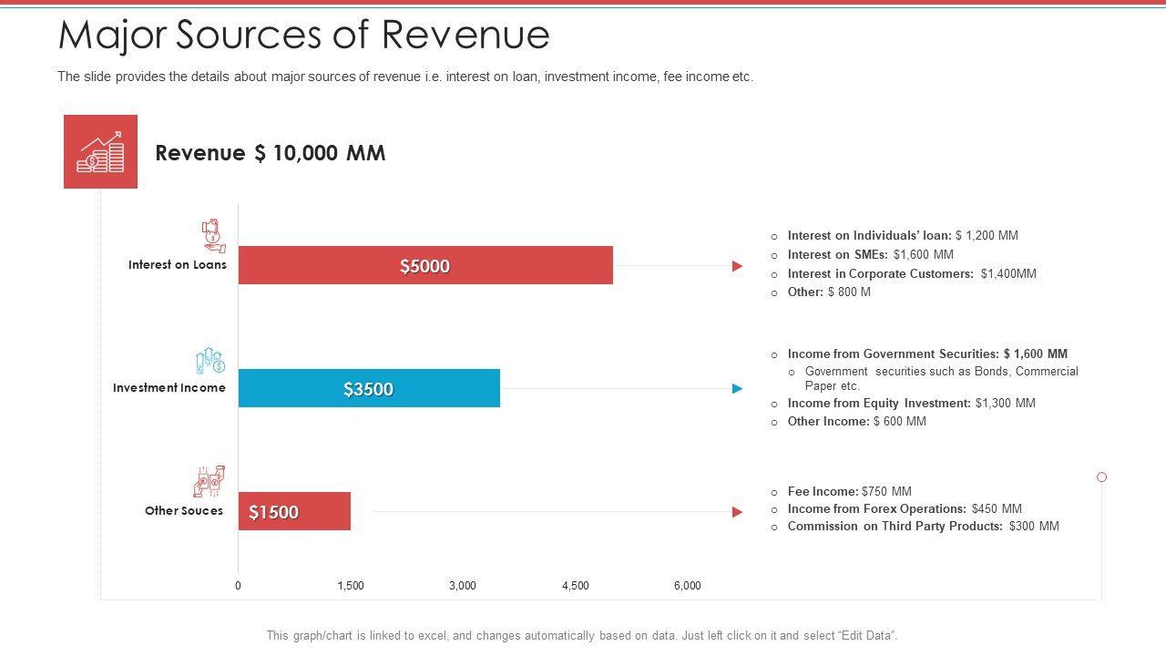Select the Interest on Loans hand icon
The image size is (1166, 656).
point(211,235)
